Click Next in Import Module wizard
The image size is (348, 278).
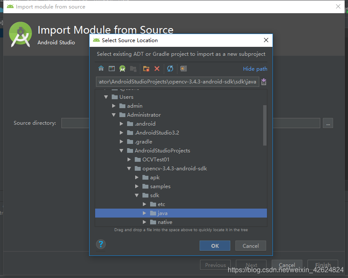pyautogui.click(x=251, y=265)
